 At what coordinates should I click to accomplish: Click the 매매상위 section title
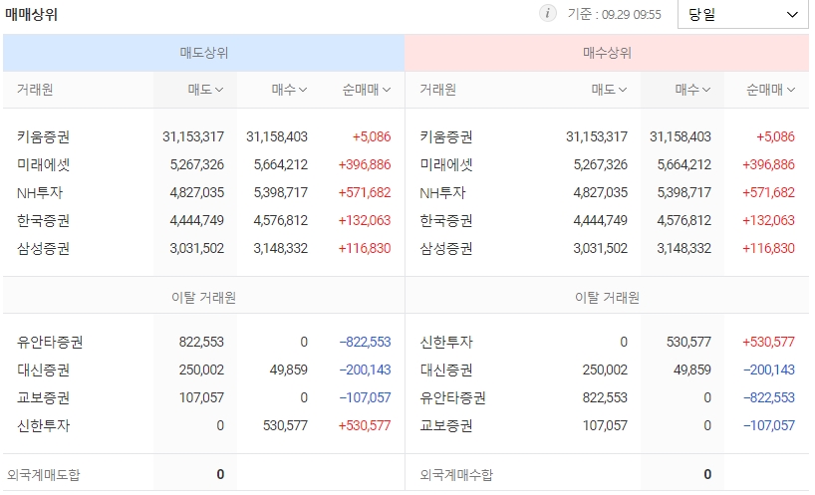31,15
